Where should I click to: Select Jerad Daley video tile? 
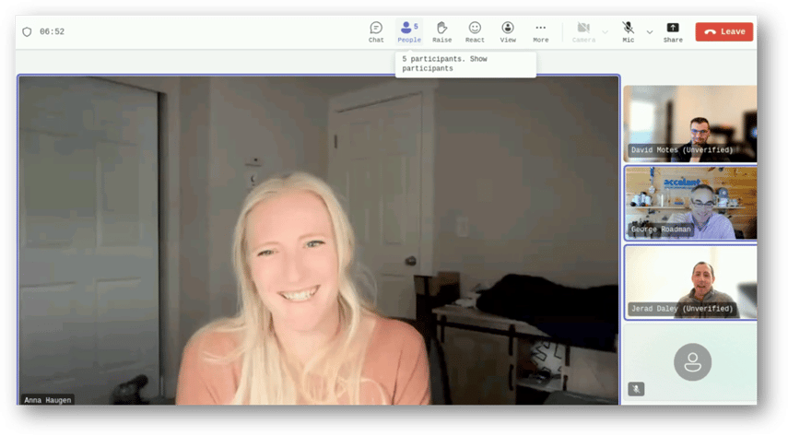click(x=690, y=283)
